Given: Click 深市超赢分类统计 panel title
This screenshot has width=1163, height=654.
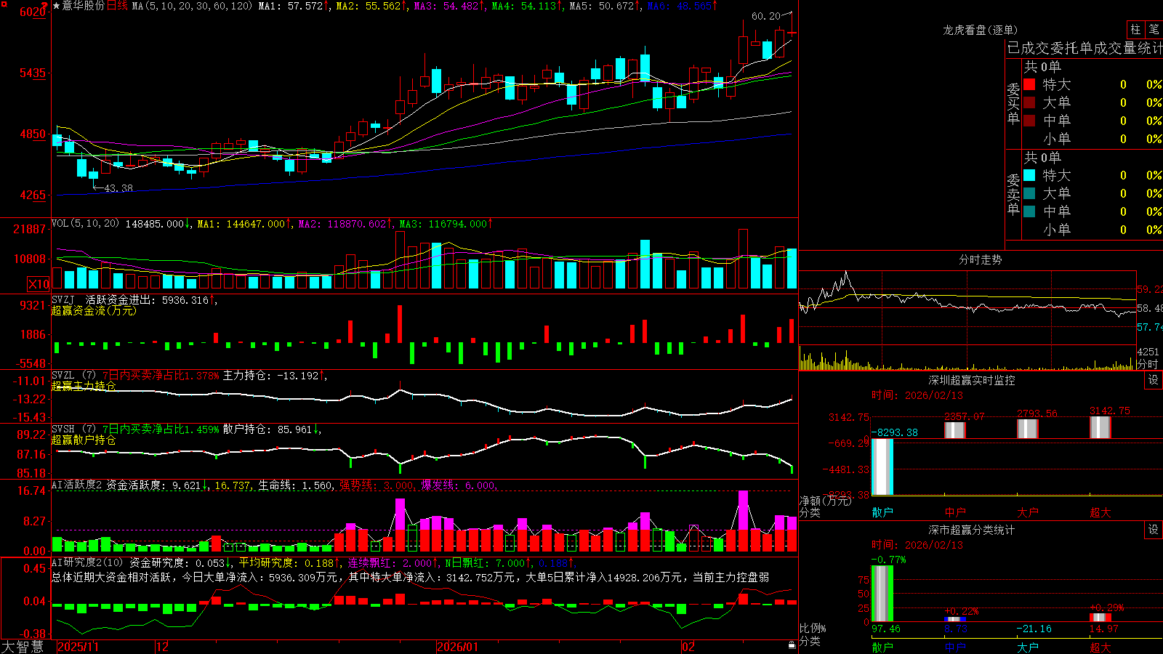Looking at the screenshot, I should [x=972, y=530].
